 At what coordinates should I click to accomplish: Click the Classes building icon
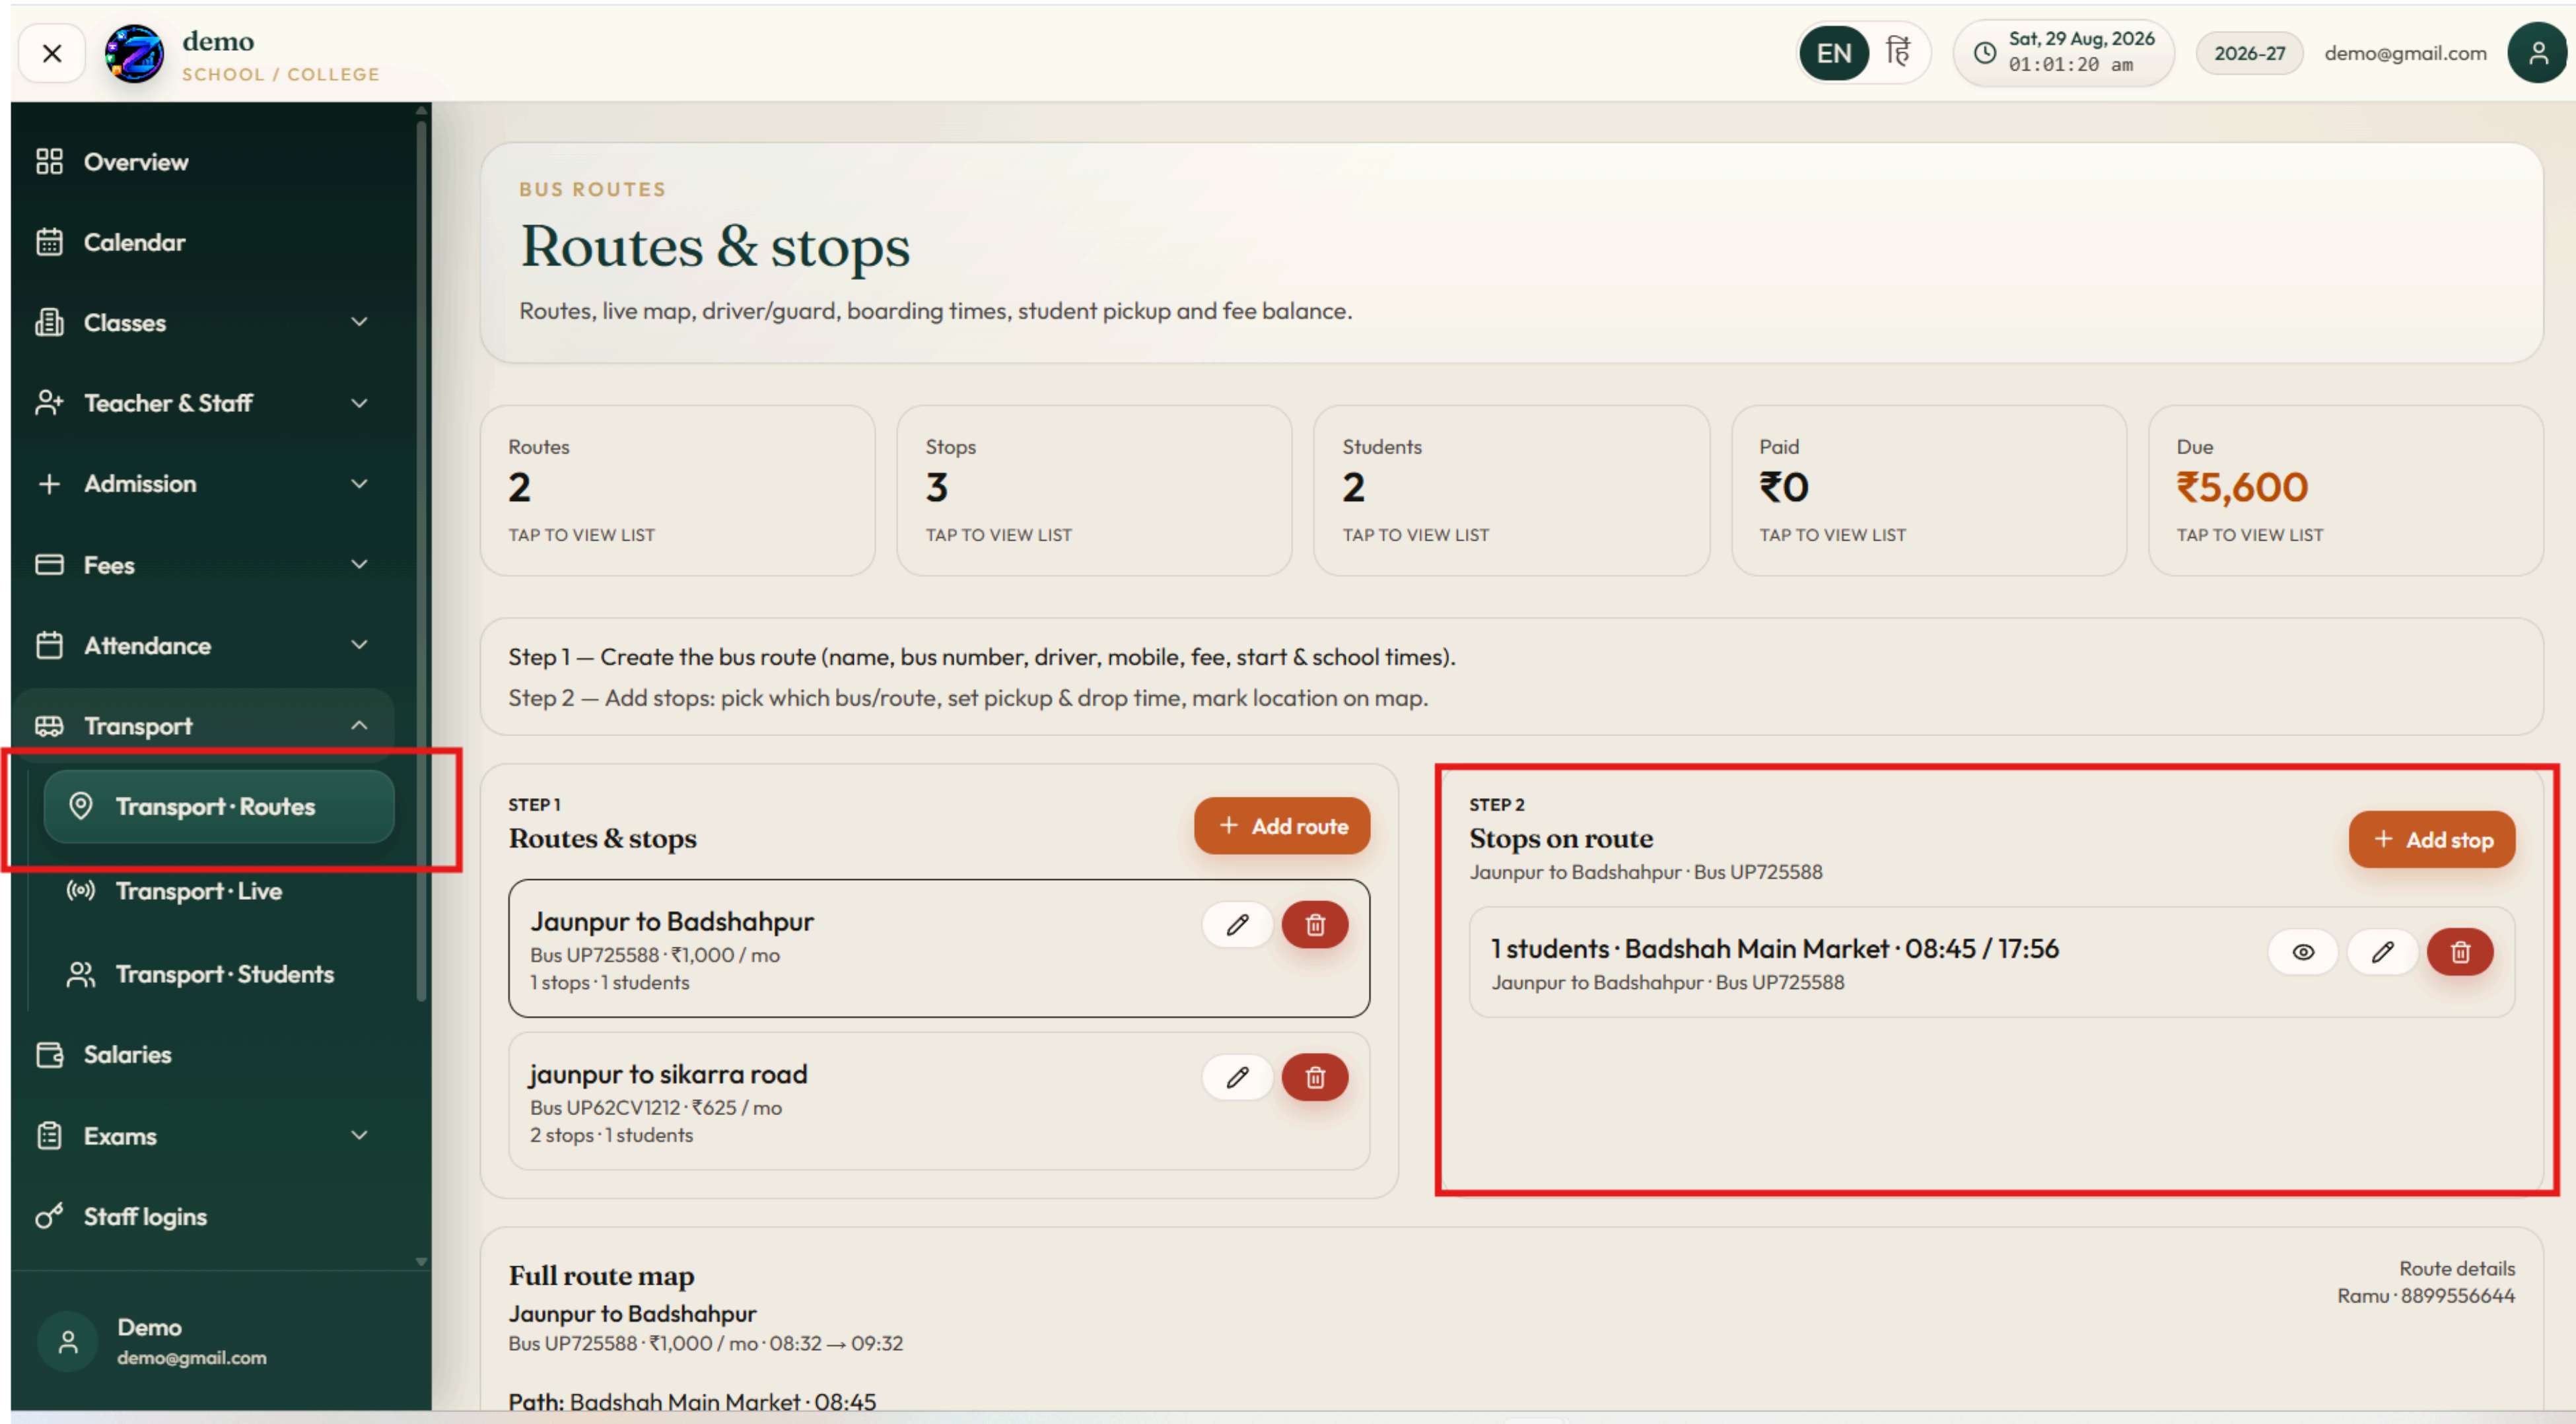click(x=49, y=322)
